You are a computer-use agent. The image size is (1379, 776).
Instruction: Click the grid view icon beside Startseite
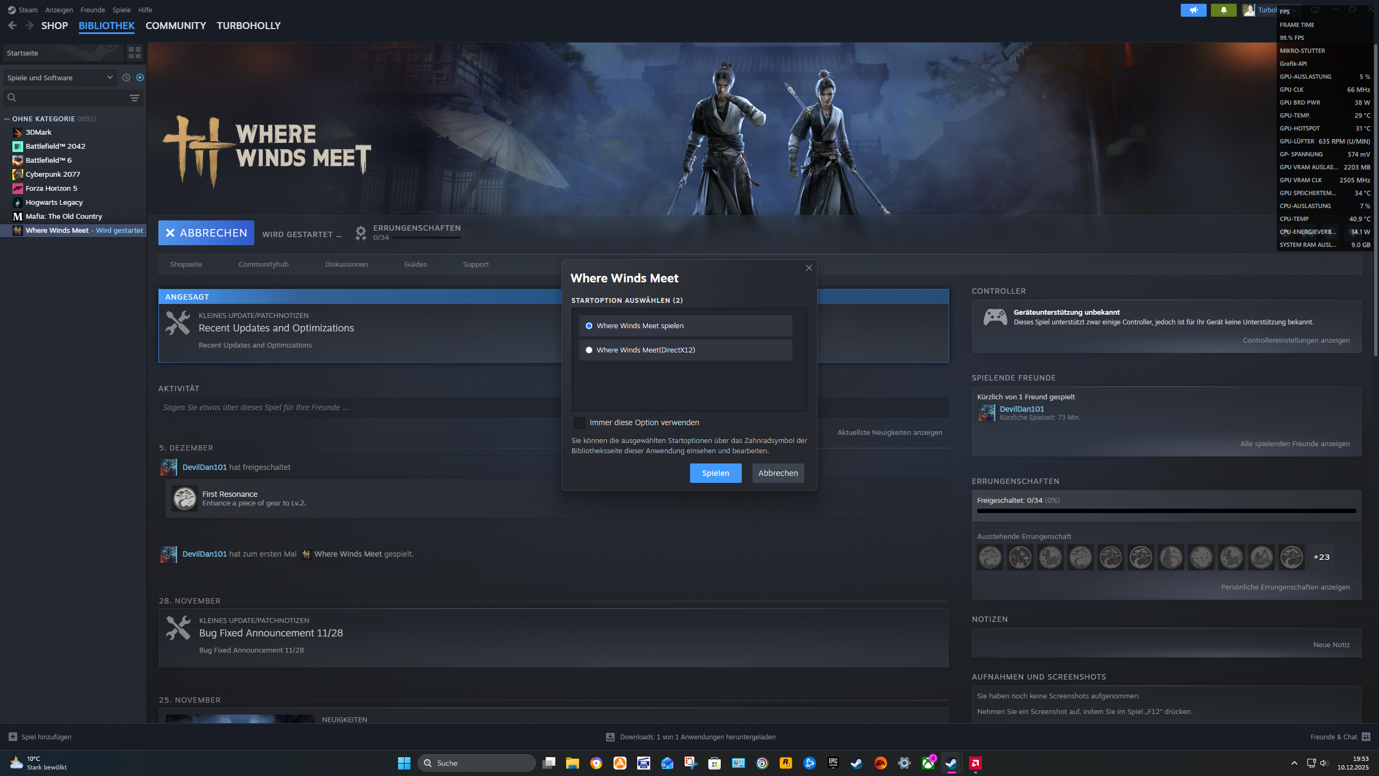pyautogui.click(x=134, y=52)
